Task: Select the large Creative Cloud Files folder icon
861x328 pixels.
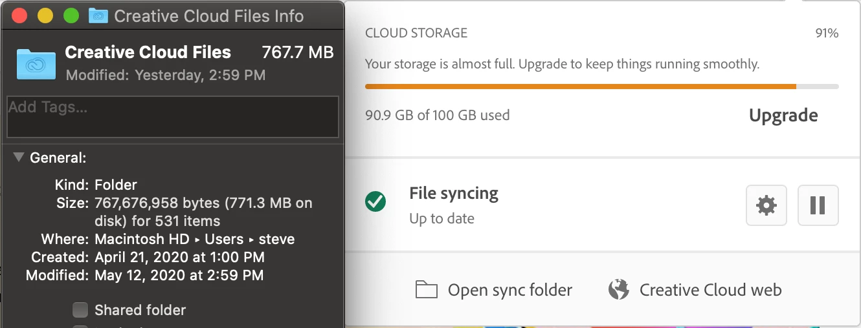Action: pos(36,63)
